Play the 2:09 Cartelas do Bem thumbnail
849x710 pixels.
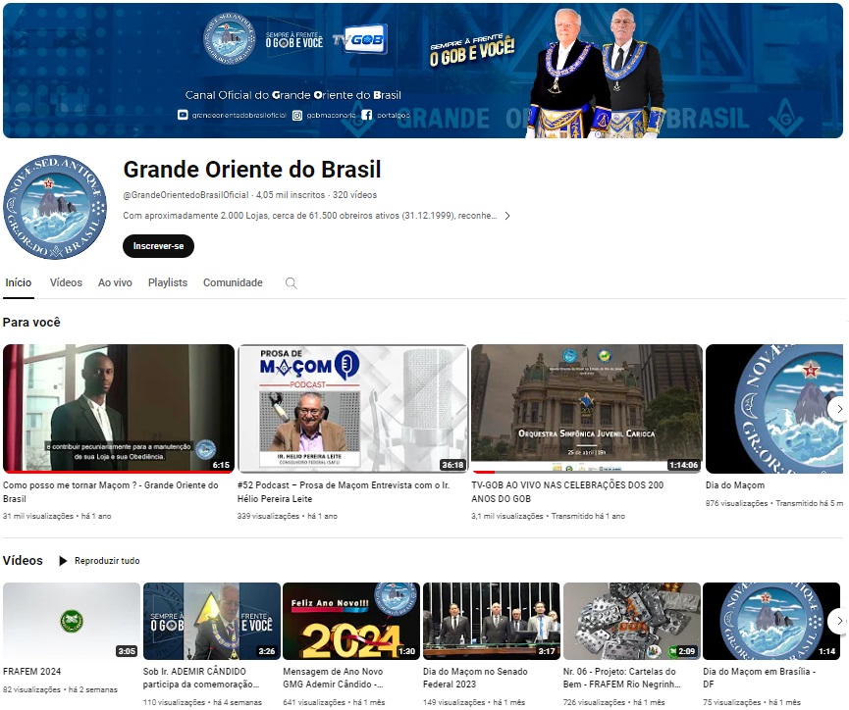(632, 621)
